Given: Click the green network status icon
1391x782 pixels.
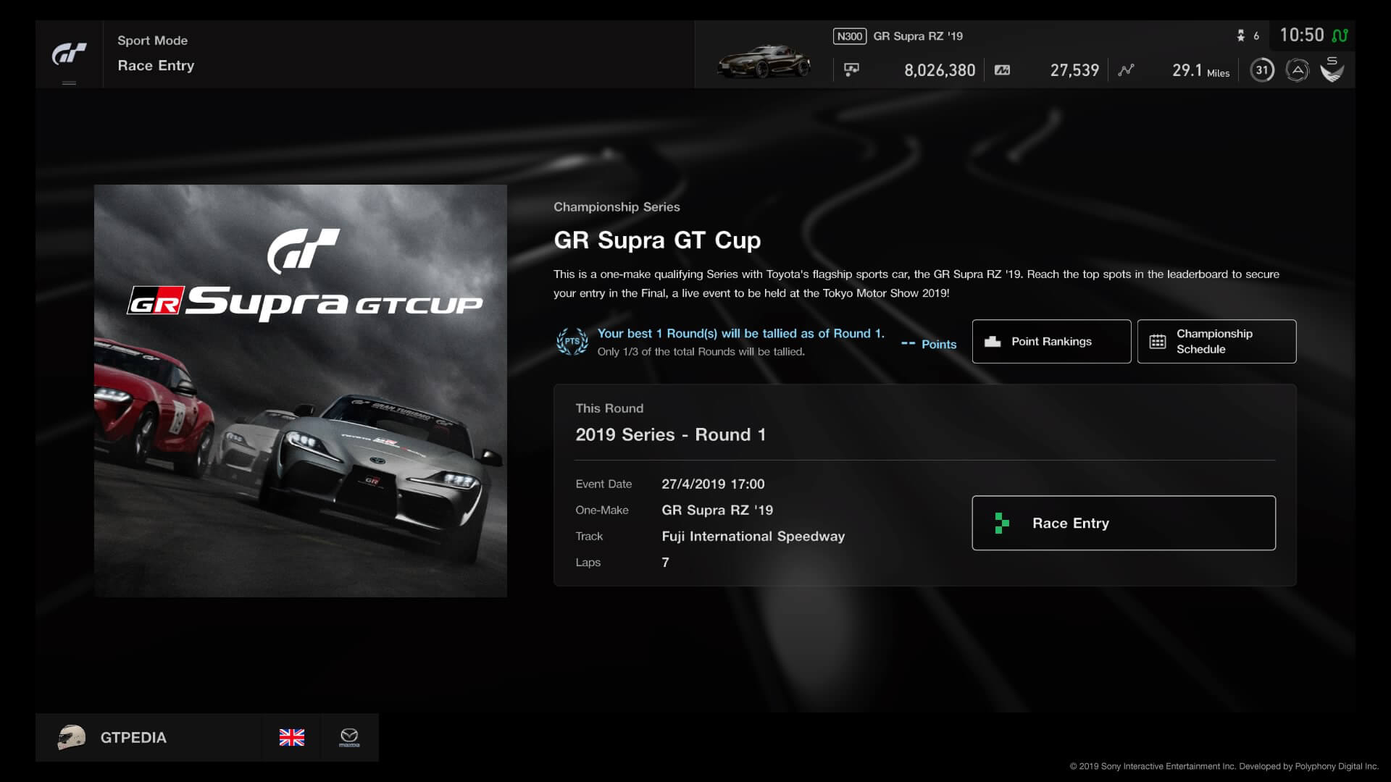Looking at the screenshot, I should (x=1340, y=35).
